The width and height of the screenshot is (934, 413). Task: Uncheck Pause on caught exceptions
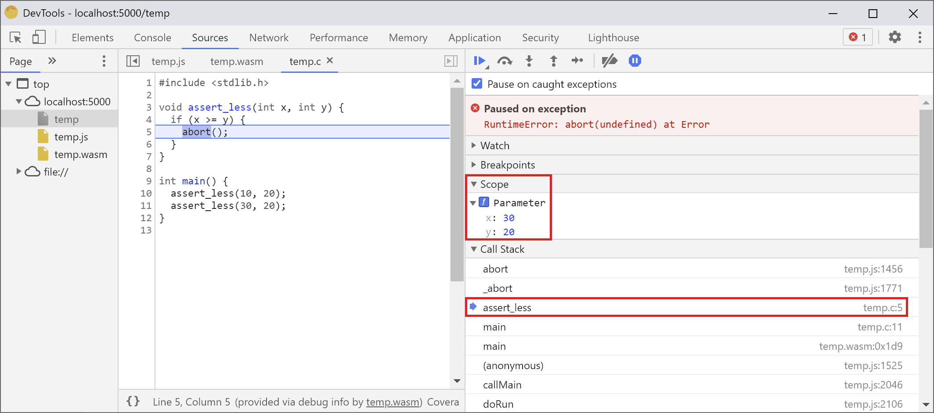[x=476, y=84]
